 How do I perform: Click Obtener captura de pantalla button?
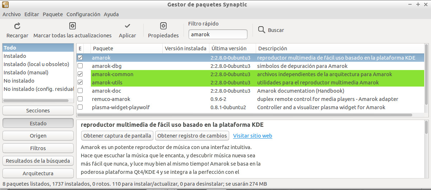tap(117, 136)
